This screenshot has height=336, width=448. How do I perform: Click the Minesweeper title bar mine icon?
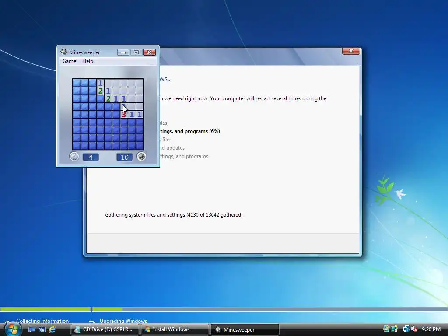pyautogui.click(x=64, y=52)
